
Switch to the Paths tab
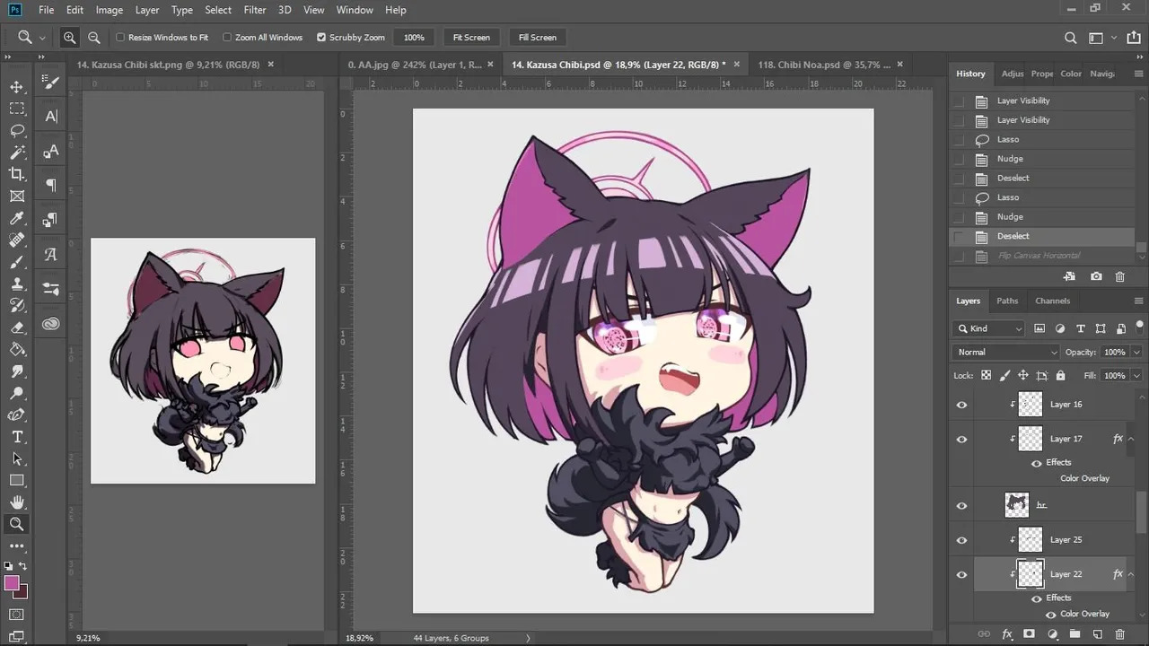1007,301
